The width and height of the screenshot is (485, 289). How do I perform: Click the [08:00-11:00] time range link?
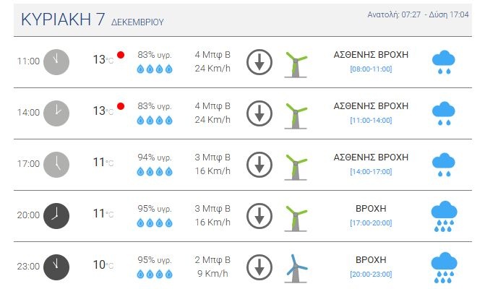coord(371,69)
